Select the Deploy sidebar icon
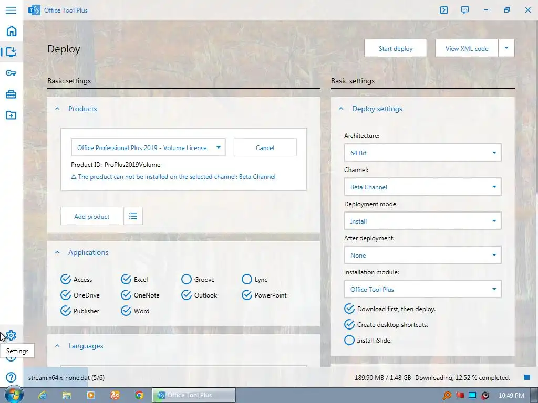The image size is (538, 403). [12, 52]
